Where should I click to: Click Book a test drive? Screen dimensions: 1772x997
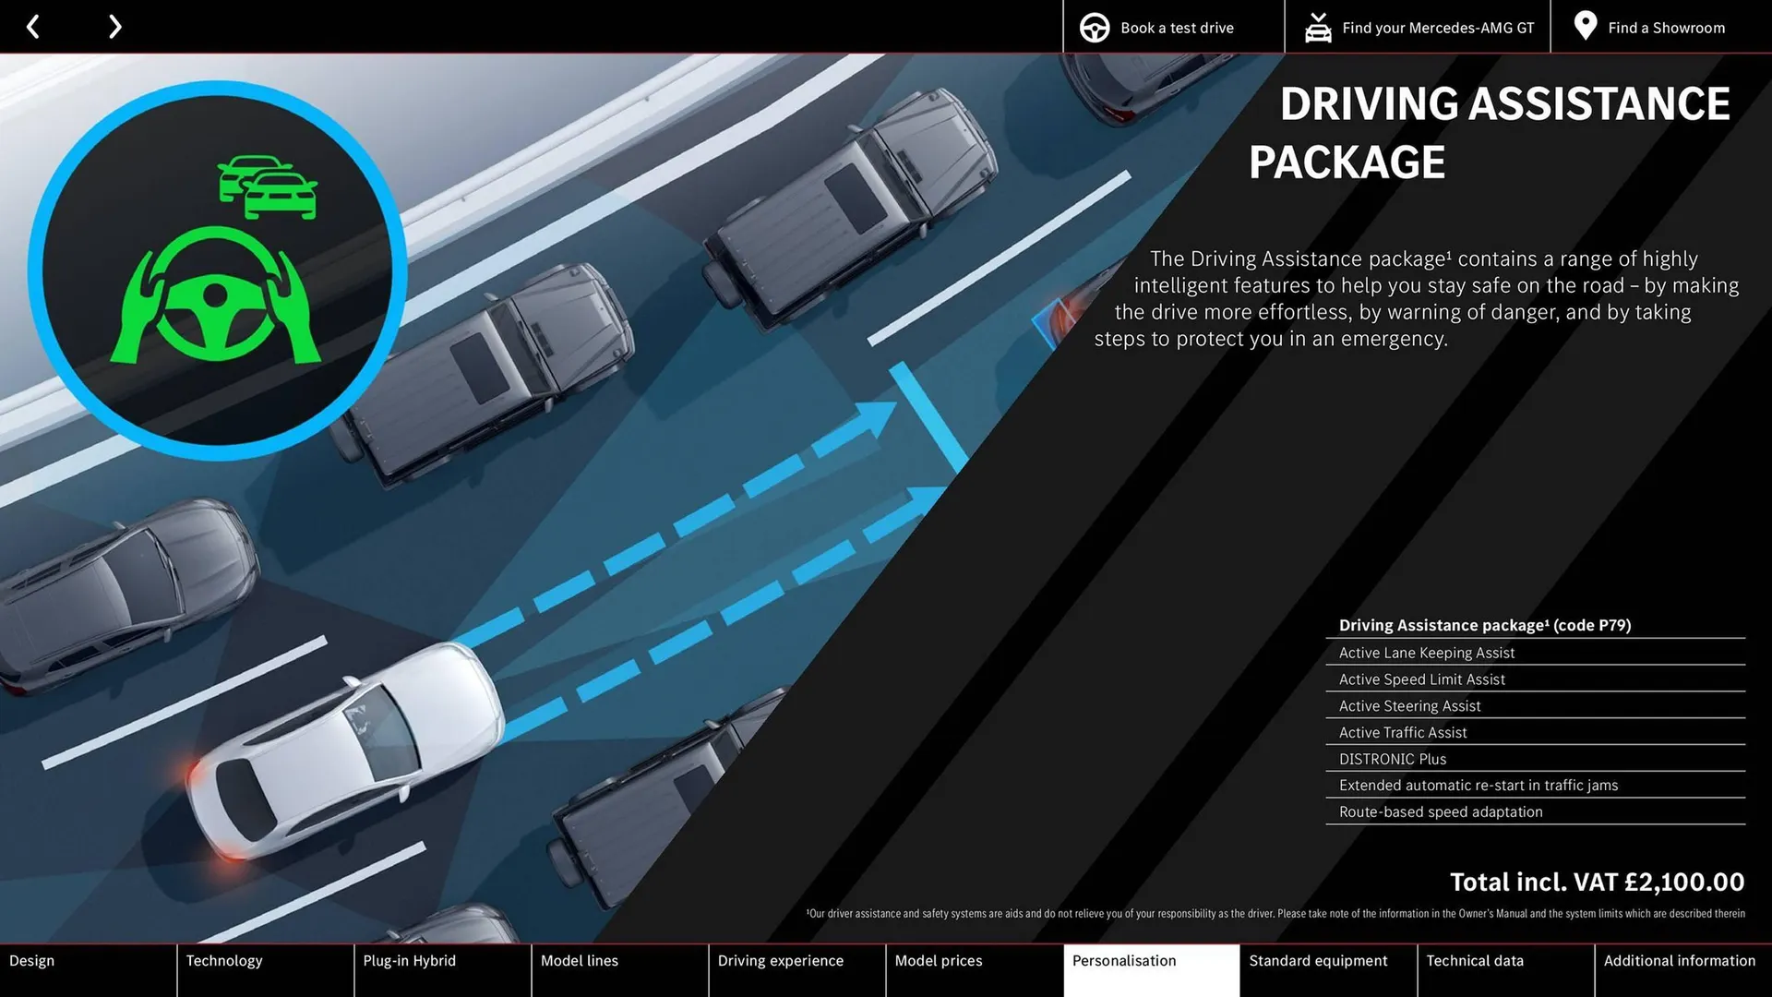1176,27
